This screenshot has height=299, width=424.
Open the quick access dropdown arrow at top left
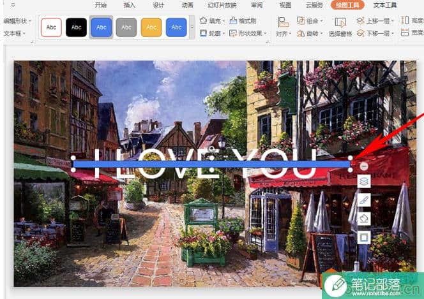click(x=13, y=4)
